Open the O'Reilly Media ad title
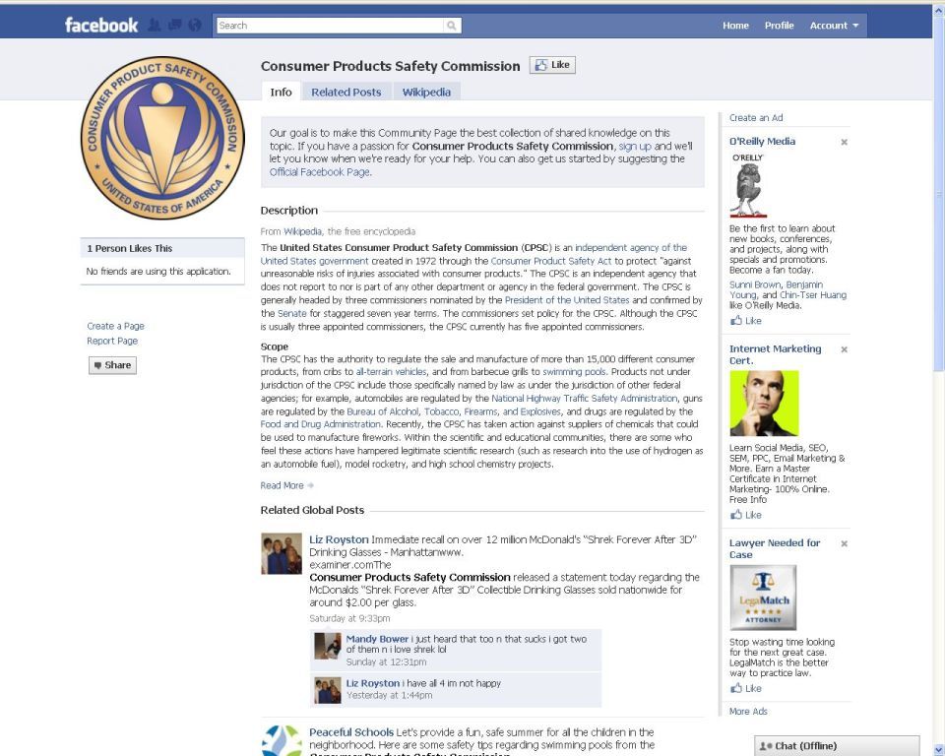945x756 pixels. tap(762, 142)
